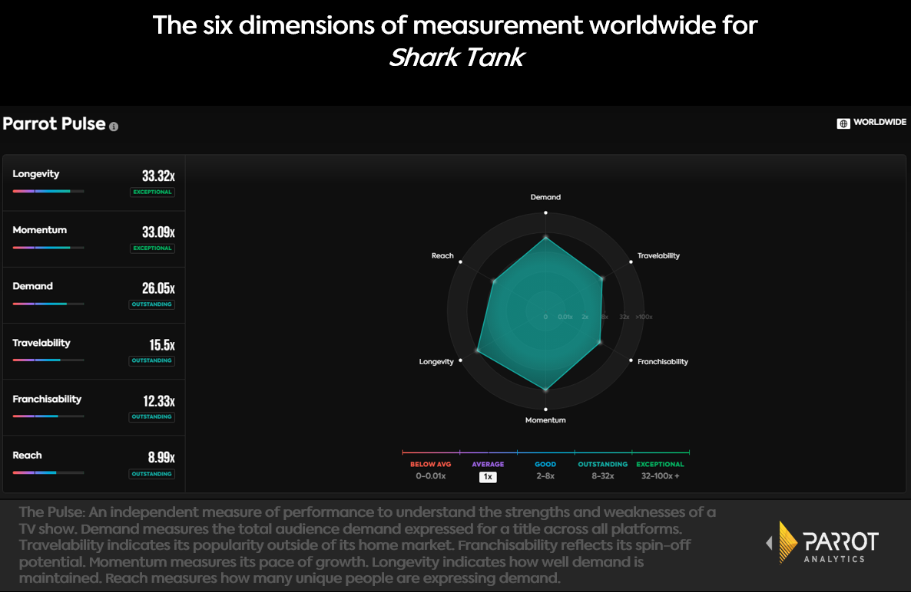Click the OUTSTANDING legend label in scale
This screenshot has height=592, width=911.
(x=602, y=465)
